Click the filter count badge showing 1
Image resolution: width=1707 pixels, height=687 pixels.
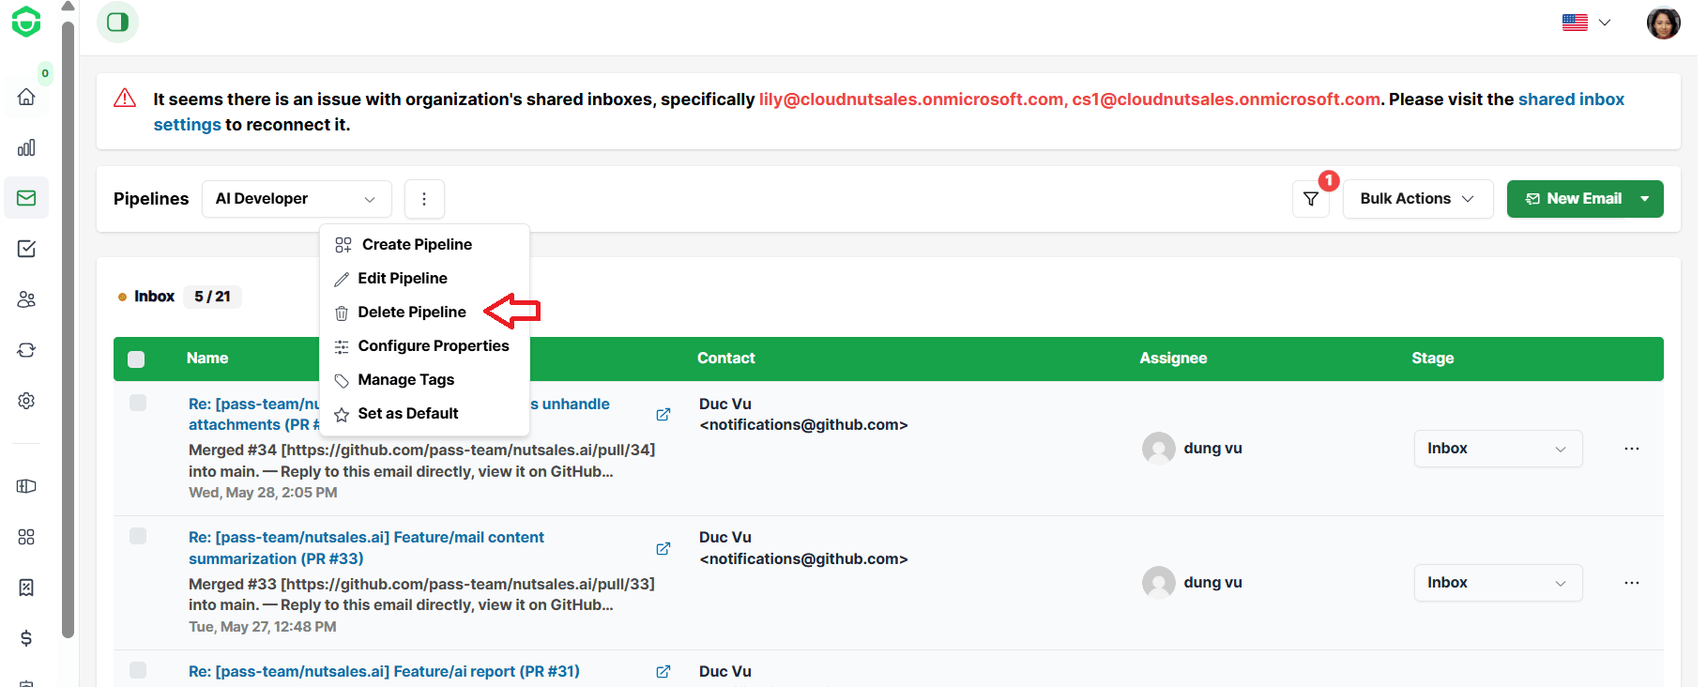[1329, 180]
